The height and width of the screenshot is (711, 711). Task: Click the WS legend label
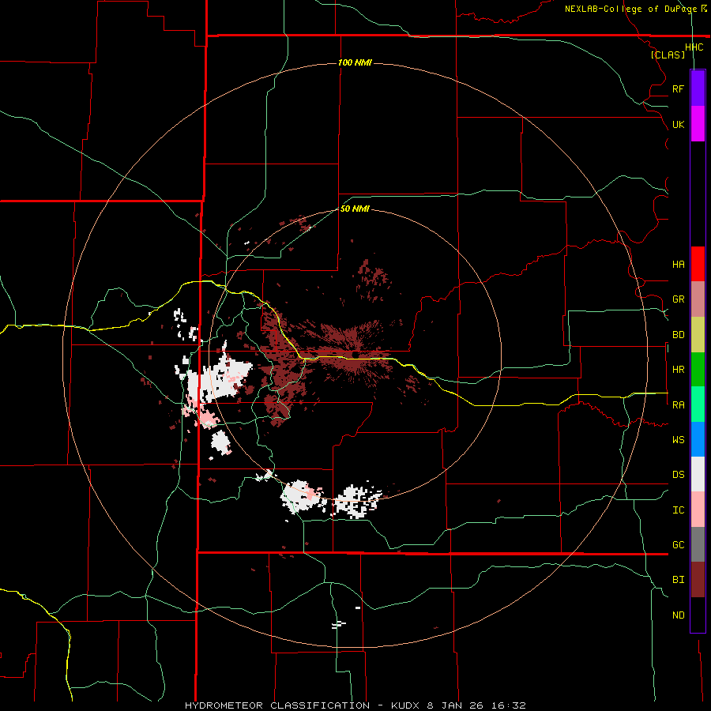pyautogui.click(x=678, y=440)
